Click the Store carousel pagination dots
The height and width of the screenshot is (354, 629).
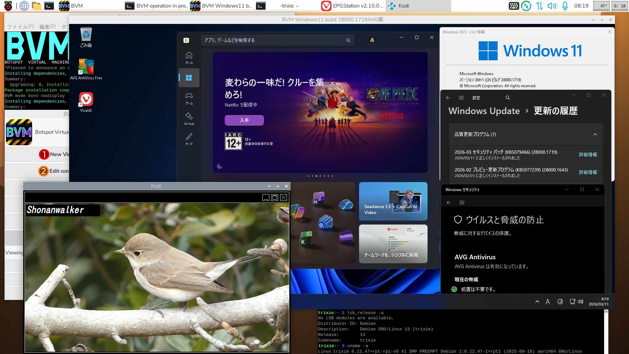click(x=320, y=176)
